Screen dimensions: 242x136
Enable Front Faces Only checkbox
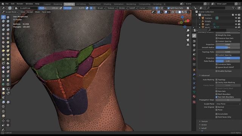pos(217,117)
